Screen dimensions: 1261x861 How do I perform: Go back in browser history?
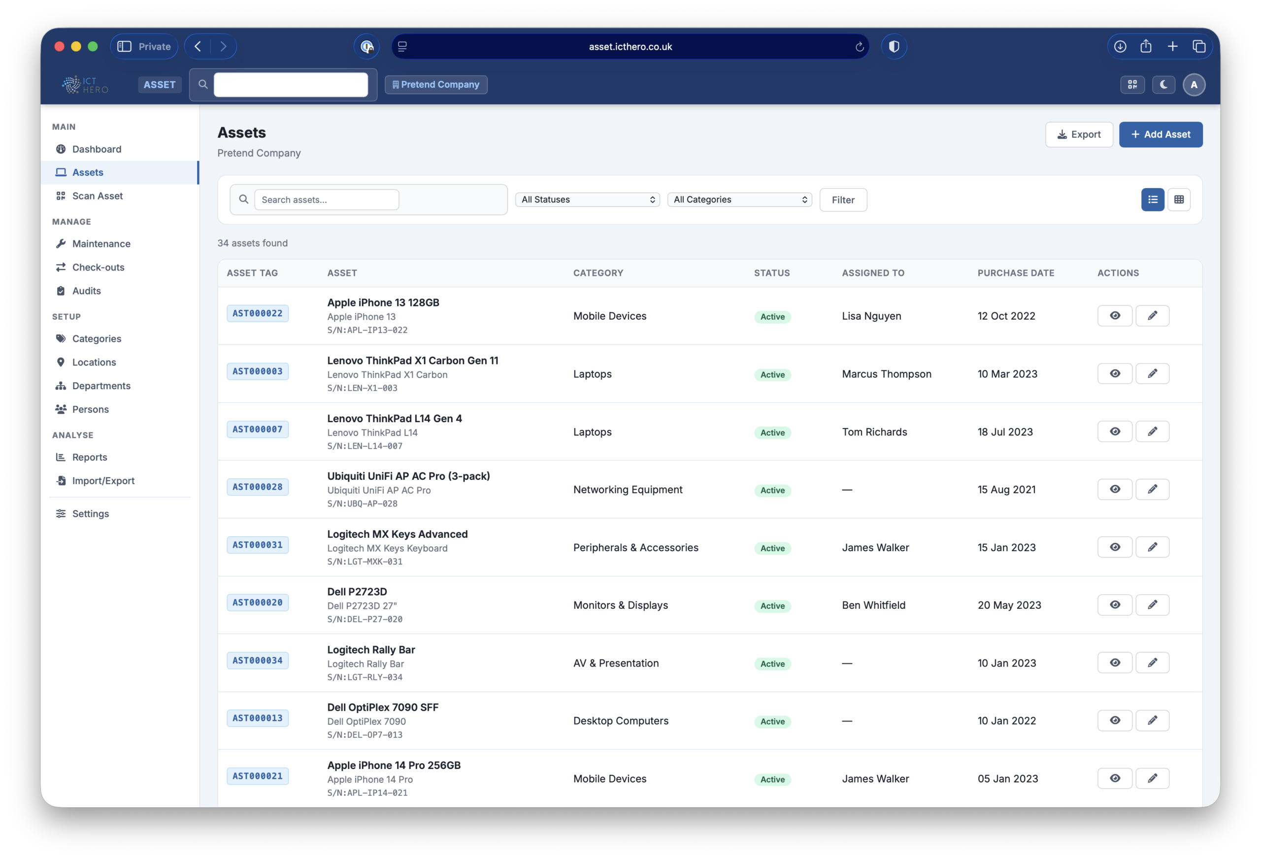click(x=198, y=47)
